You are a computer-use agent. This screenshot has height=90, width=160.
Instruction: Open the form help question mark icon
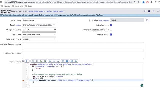pos(149,11)
